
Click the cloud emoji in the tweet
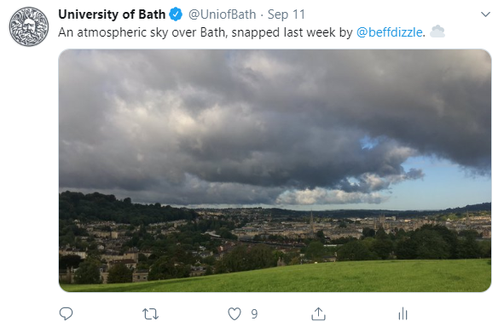437,32
